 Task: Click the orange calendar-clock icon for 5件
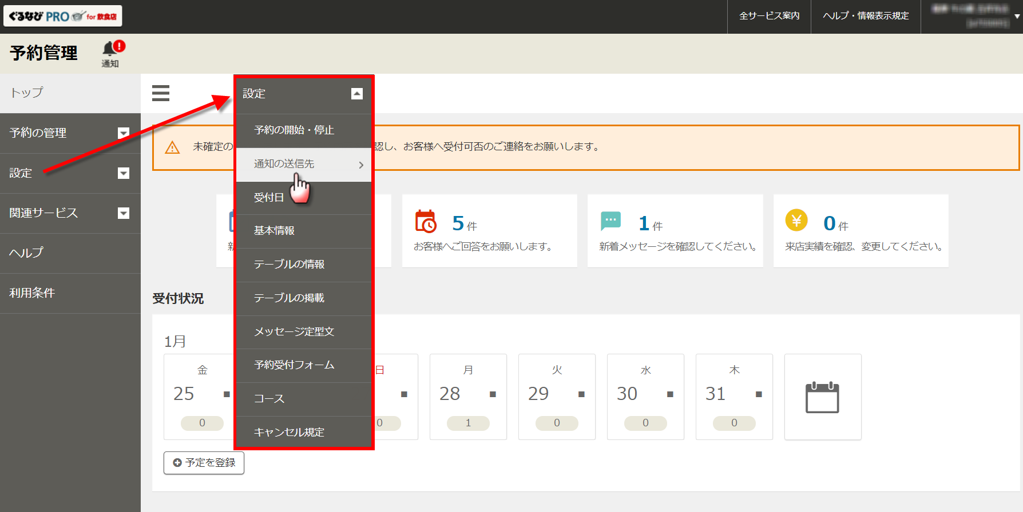[426, 222]
